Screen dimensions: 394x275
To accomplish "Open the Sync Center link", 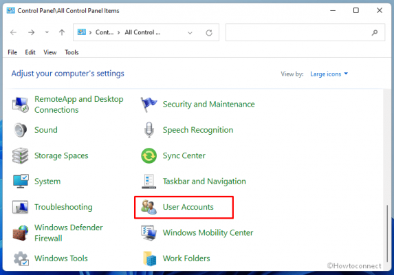I will (184, 155).
